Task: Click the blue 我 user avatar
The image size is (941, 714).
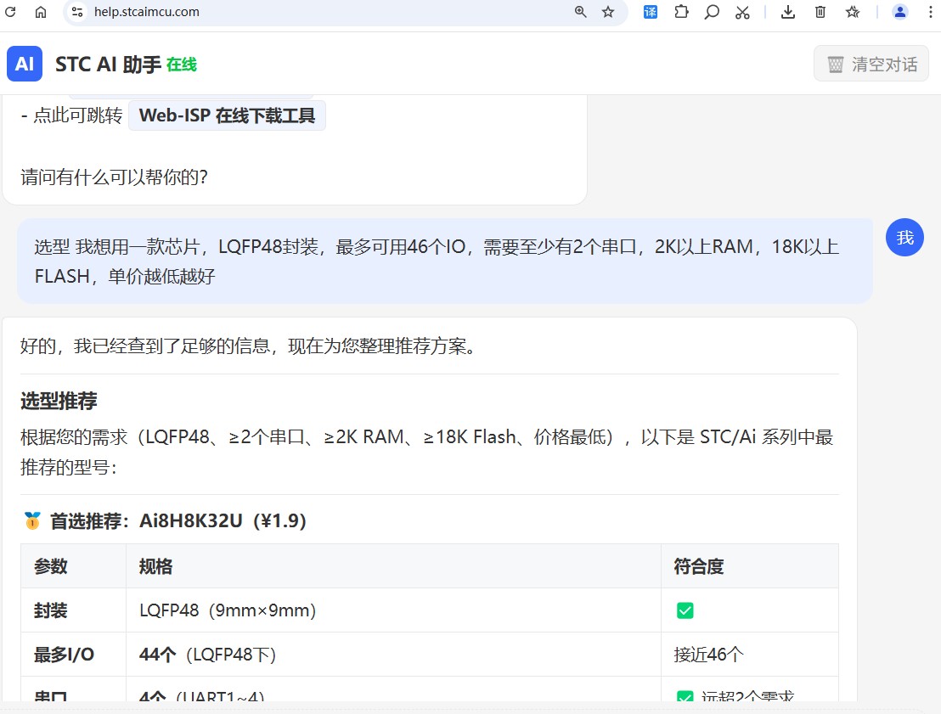Action: click(x=904, y=238)
